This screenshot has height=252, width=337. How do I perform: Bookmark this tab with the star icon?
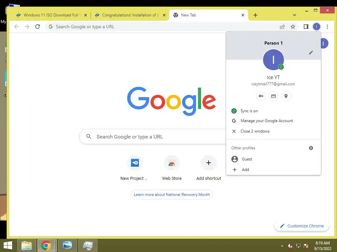(x=293, y=27)
